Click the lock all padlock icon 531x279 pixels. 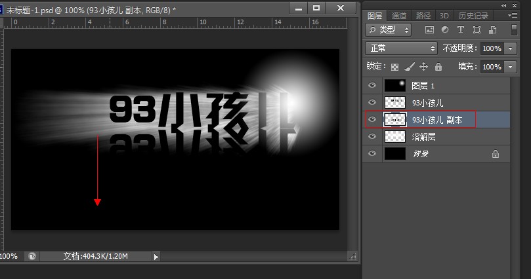(x=438, y=67)
